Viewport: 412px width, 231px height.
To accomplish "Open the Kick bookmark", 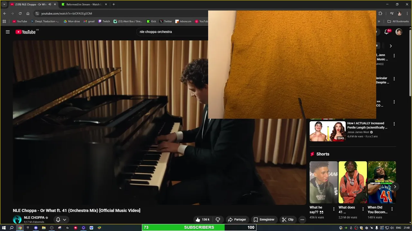I will point(151,21).
